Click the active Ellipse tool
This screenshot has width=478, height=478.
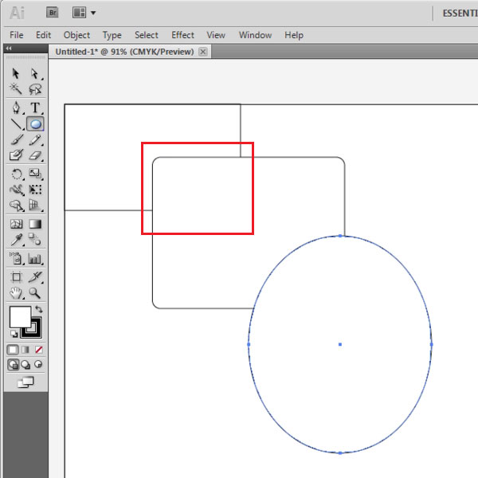pos(35,123)
